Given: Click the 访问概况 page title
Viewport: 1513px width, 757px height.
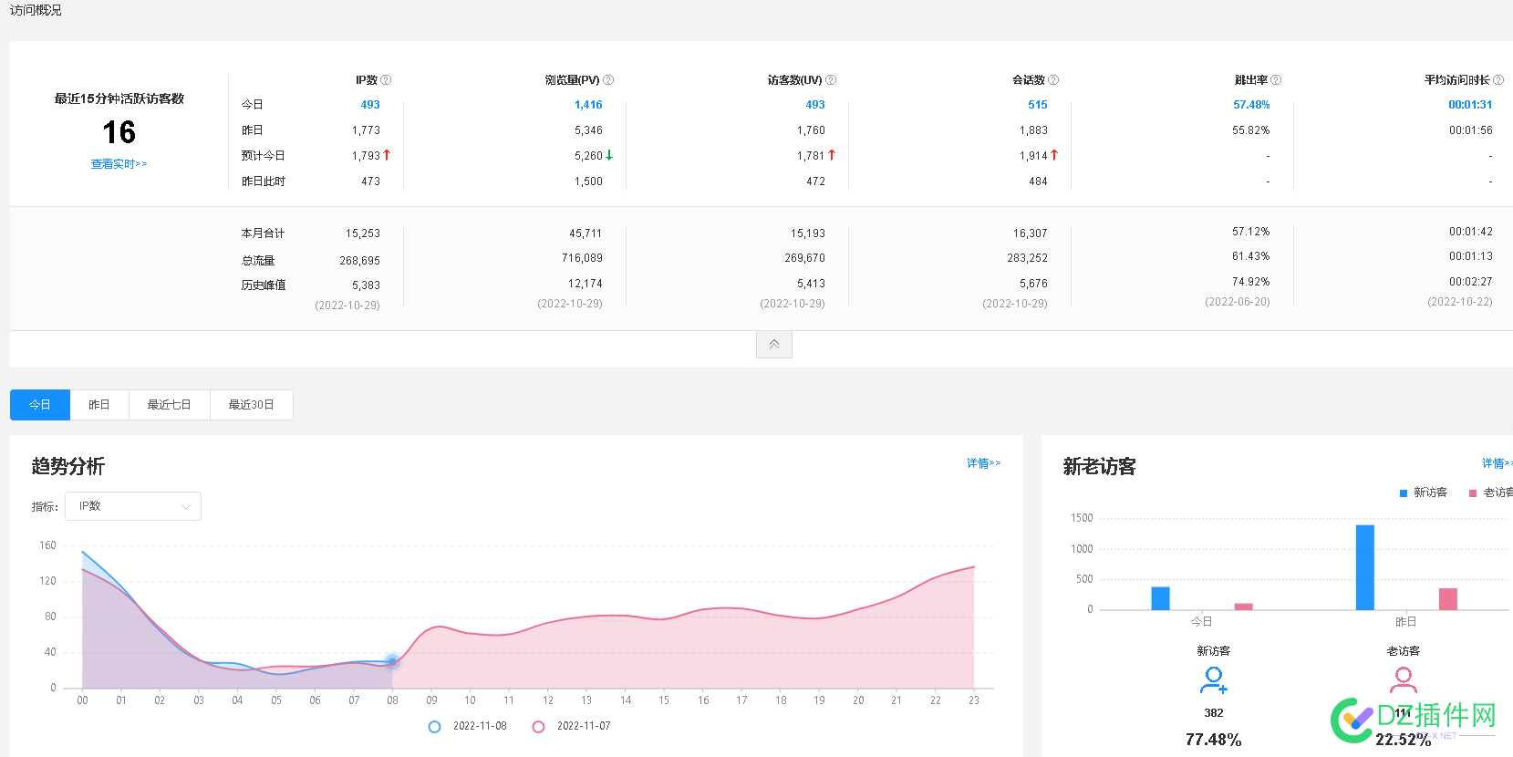Looking at the screenshot, I should click(36, 10).
